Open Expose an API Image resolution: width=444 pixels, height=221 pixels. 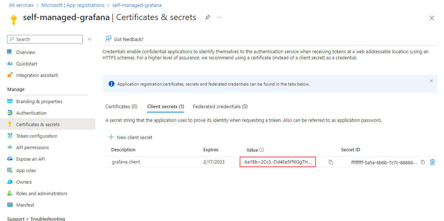point(31,159)
